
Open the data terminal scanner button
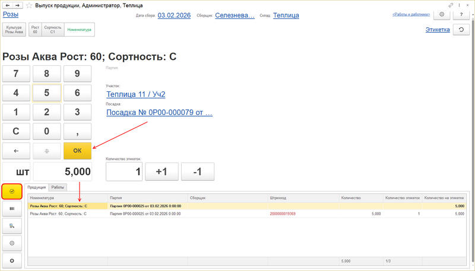12,226
